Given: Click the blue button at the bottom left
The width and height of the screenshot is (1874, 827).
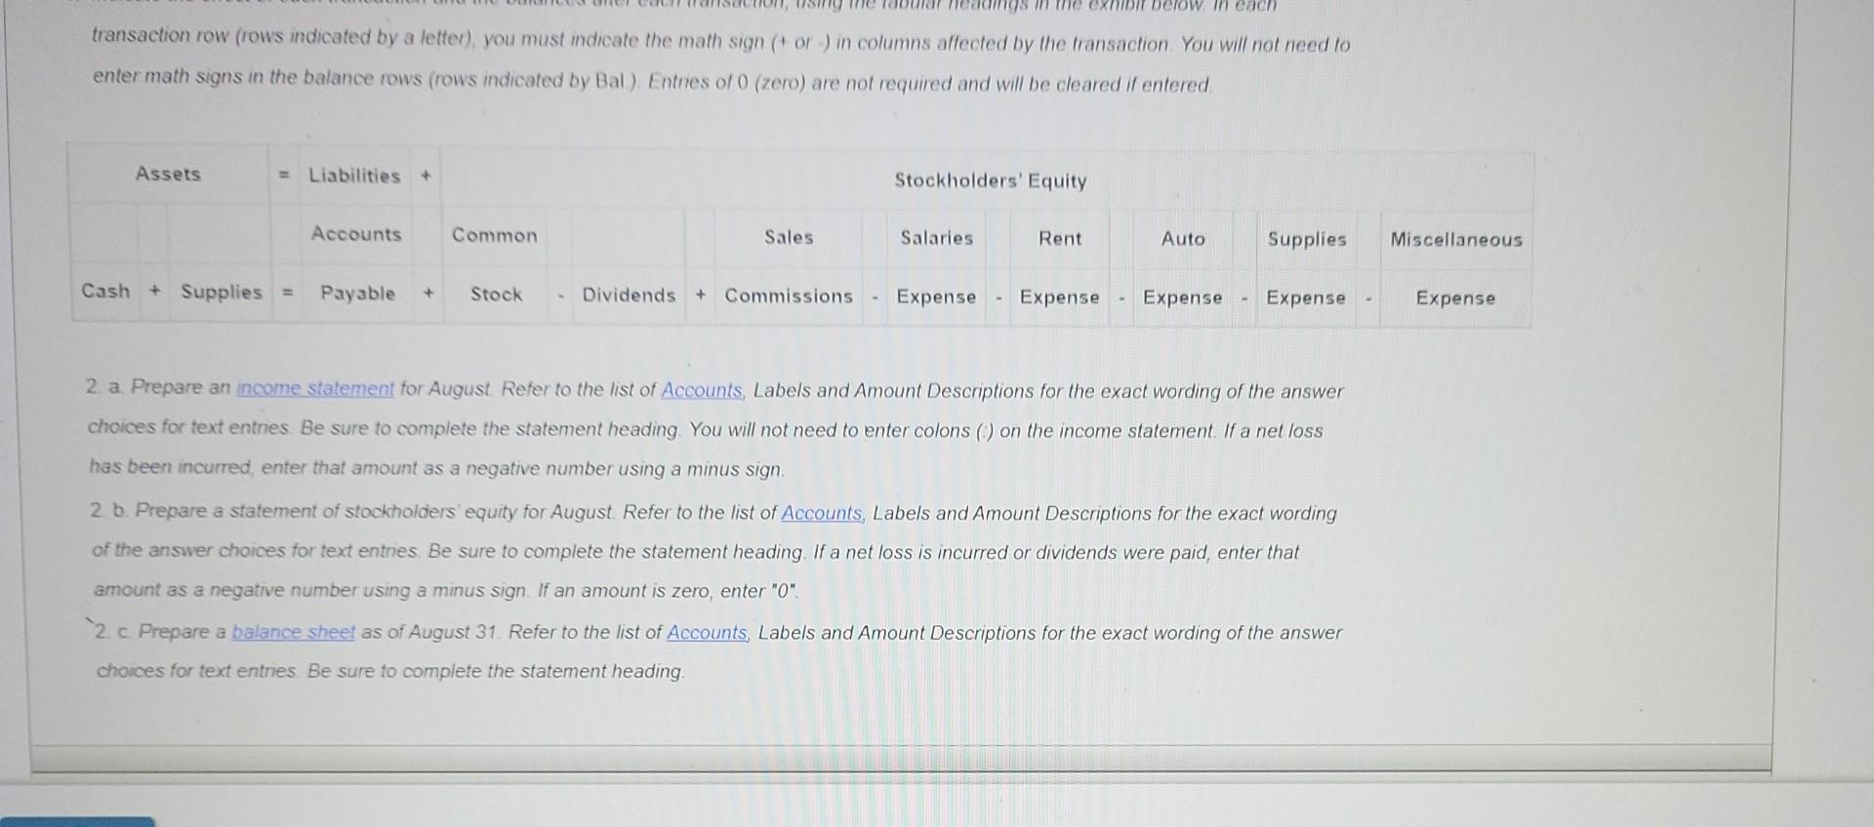Looking at the screenshot, I should point(77,821).
